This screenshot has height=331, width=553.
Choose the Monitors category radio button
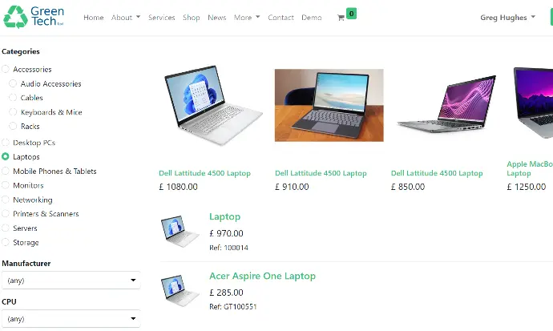coord(6,185)
